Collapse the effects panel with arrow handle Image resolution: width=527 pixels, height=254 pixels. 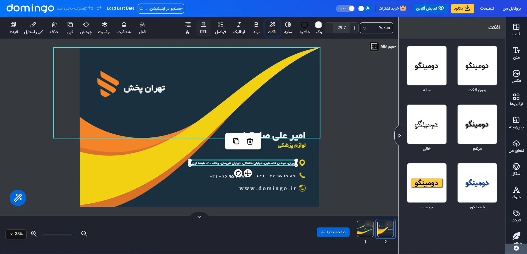[399, 135]
